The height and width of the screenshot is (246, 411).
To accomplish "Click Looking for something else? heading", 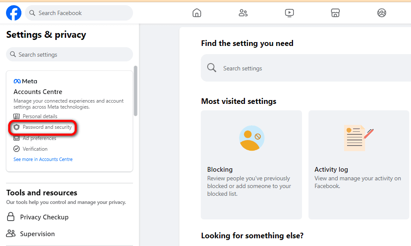I will click(252, 236).
